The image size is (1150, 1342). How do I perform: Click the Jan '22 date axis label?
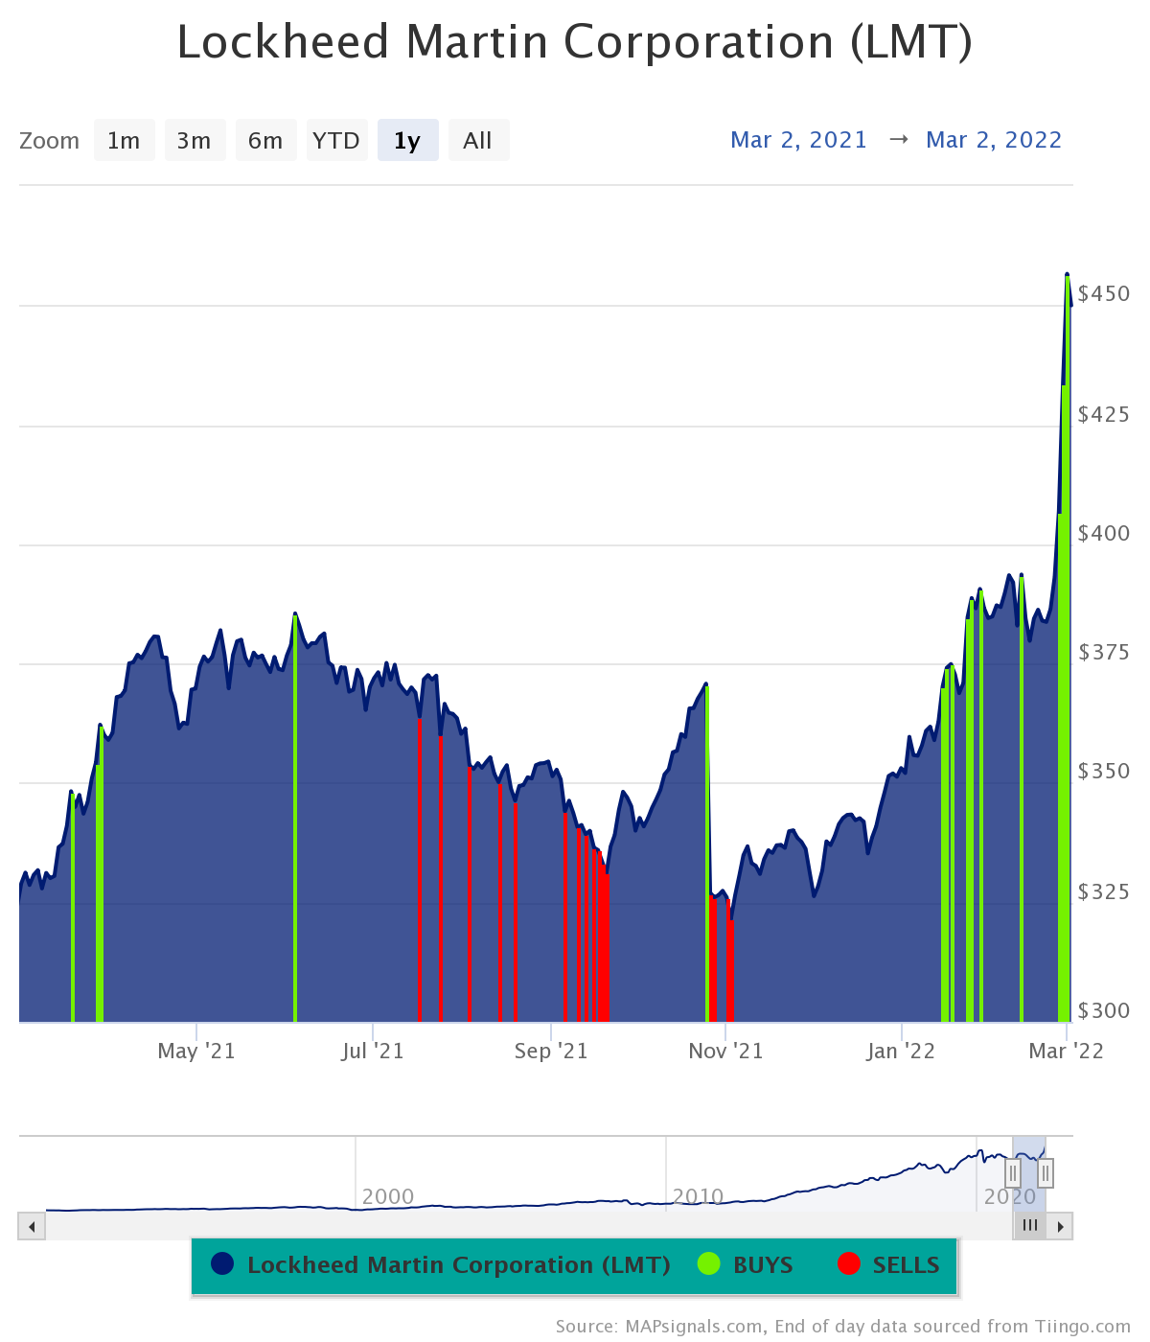[x=901, y=1052]
